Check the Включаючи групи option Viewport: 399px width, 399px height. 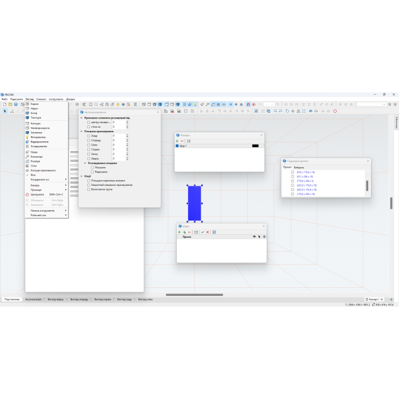pyautogui.click(x=89, y=189)
